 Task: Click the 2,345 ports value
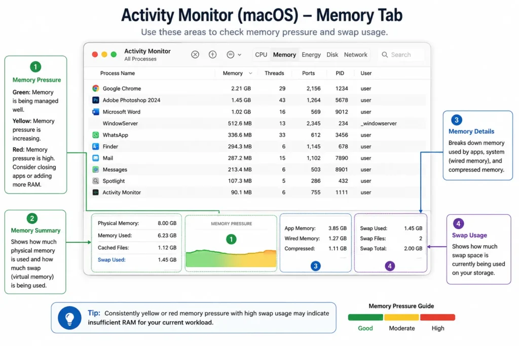pyautogui.click(x=313, y=124)
